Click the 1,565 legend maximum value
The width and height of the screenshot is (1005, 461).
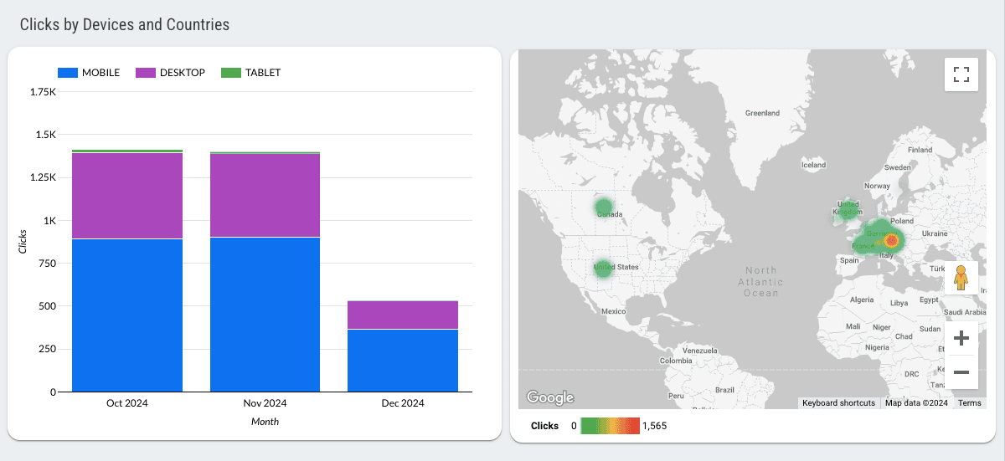[655, 426]
